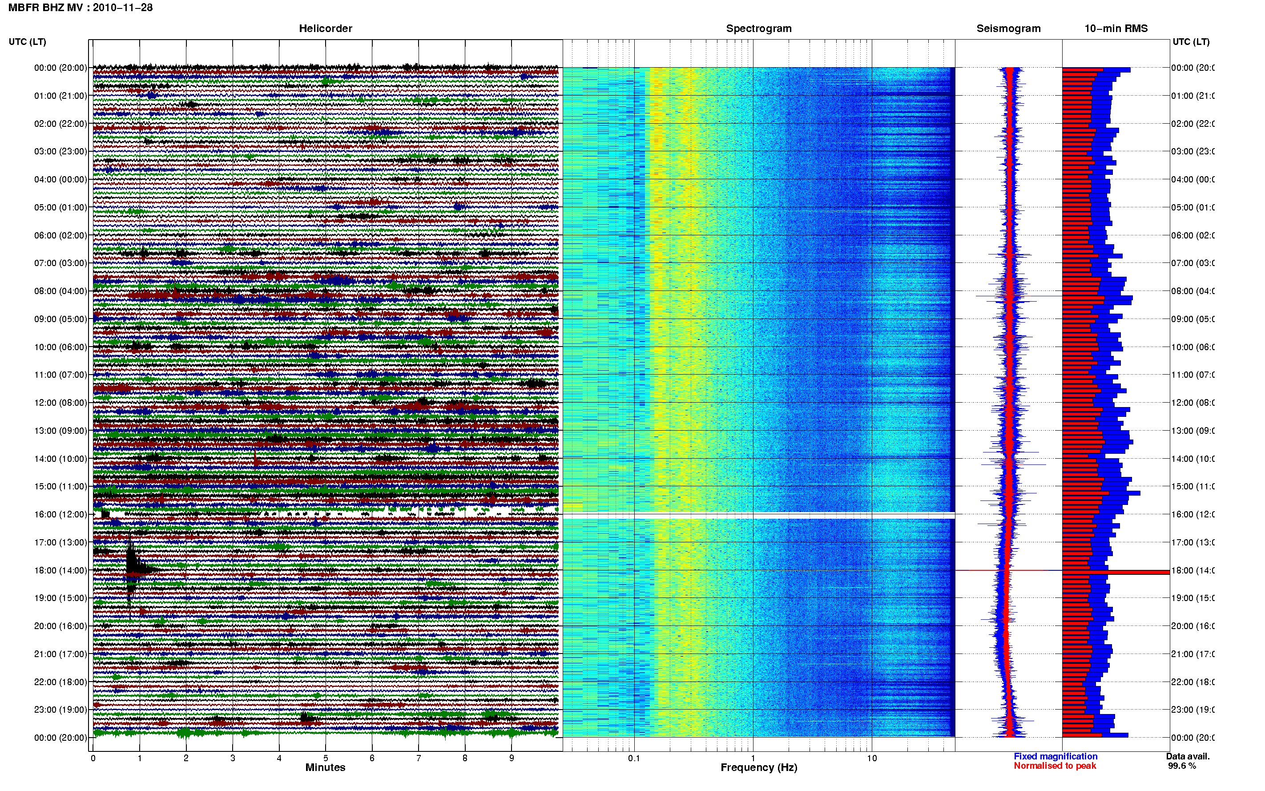This screenshot has width=1265, height=791.
Task: Select the Spectrogram panel heading
Action: 759,28
